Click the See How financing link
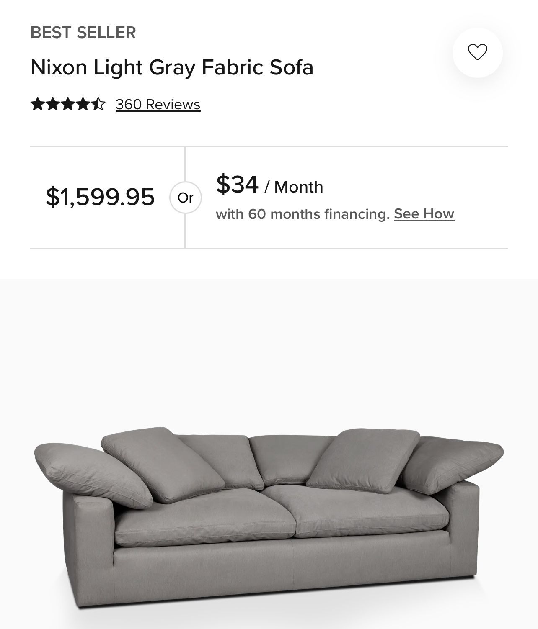Screen dimensions: 538x629 tap(424, 214)
